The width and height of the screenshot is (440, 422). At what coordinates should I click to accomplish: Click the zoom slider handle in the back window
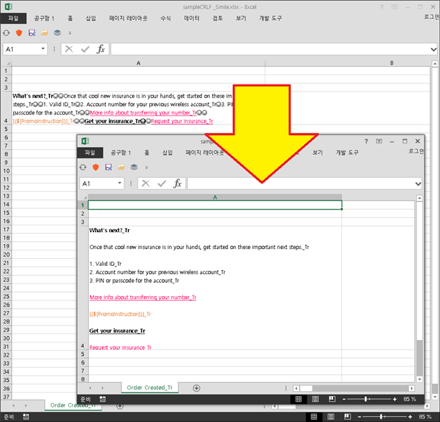(x=381, y=417)
